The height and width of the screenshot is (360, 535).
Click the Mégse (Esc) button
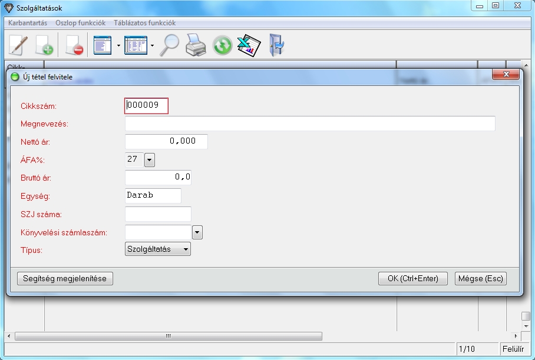coord(480,279)
